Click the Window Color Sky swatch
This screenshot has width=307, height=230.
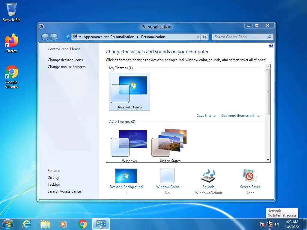[x=167, y=175]
